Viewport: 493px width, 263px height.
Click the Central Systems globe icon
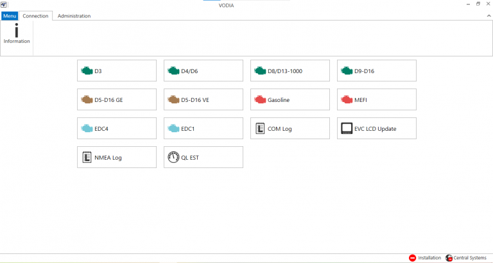coord(449,258)
